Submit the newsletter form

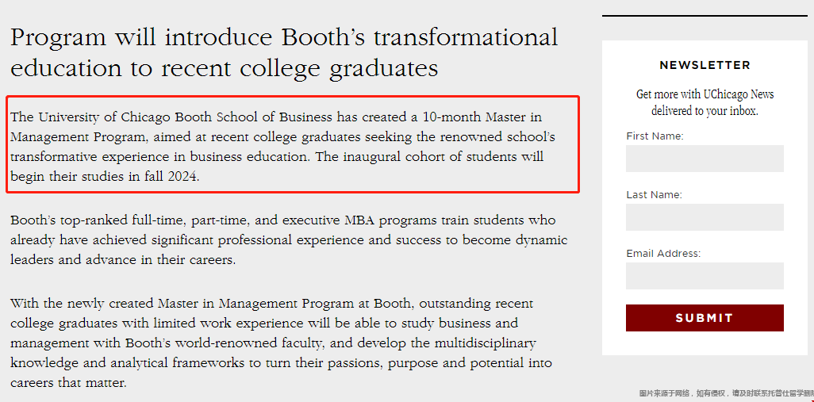pyautogui.click(x=705, y=318)
